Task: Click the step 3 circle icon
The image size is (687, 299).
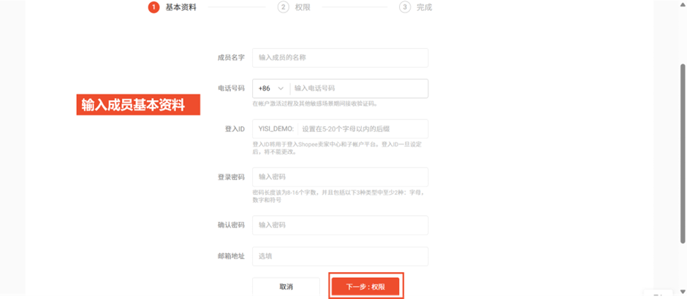Action: [x=404, y=7]
